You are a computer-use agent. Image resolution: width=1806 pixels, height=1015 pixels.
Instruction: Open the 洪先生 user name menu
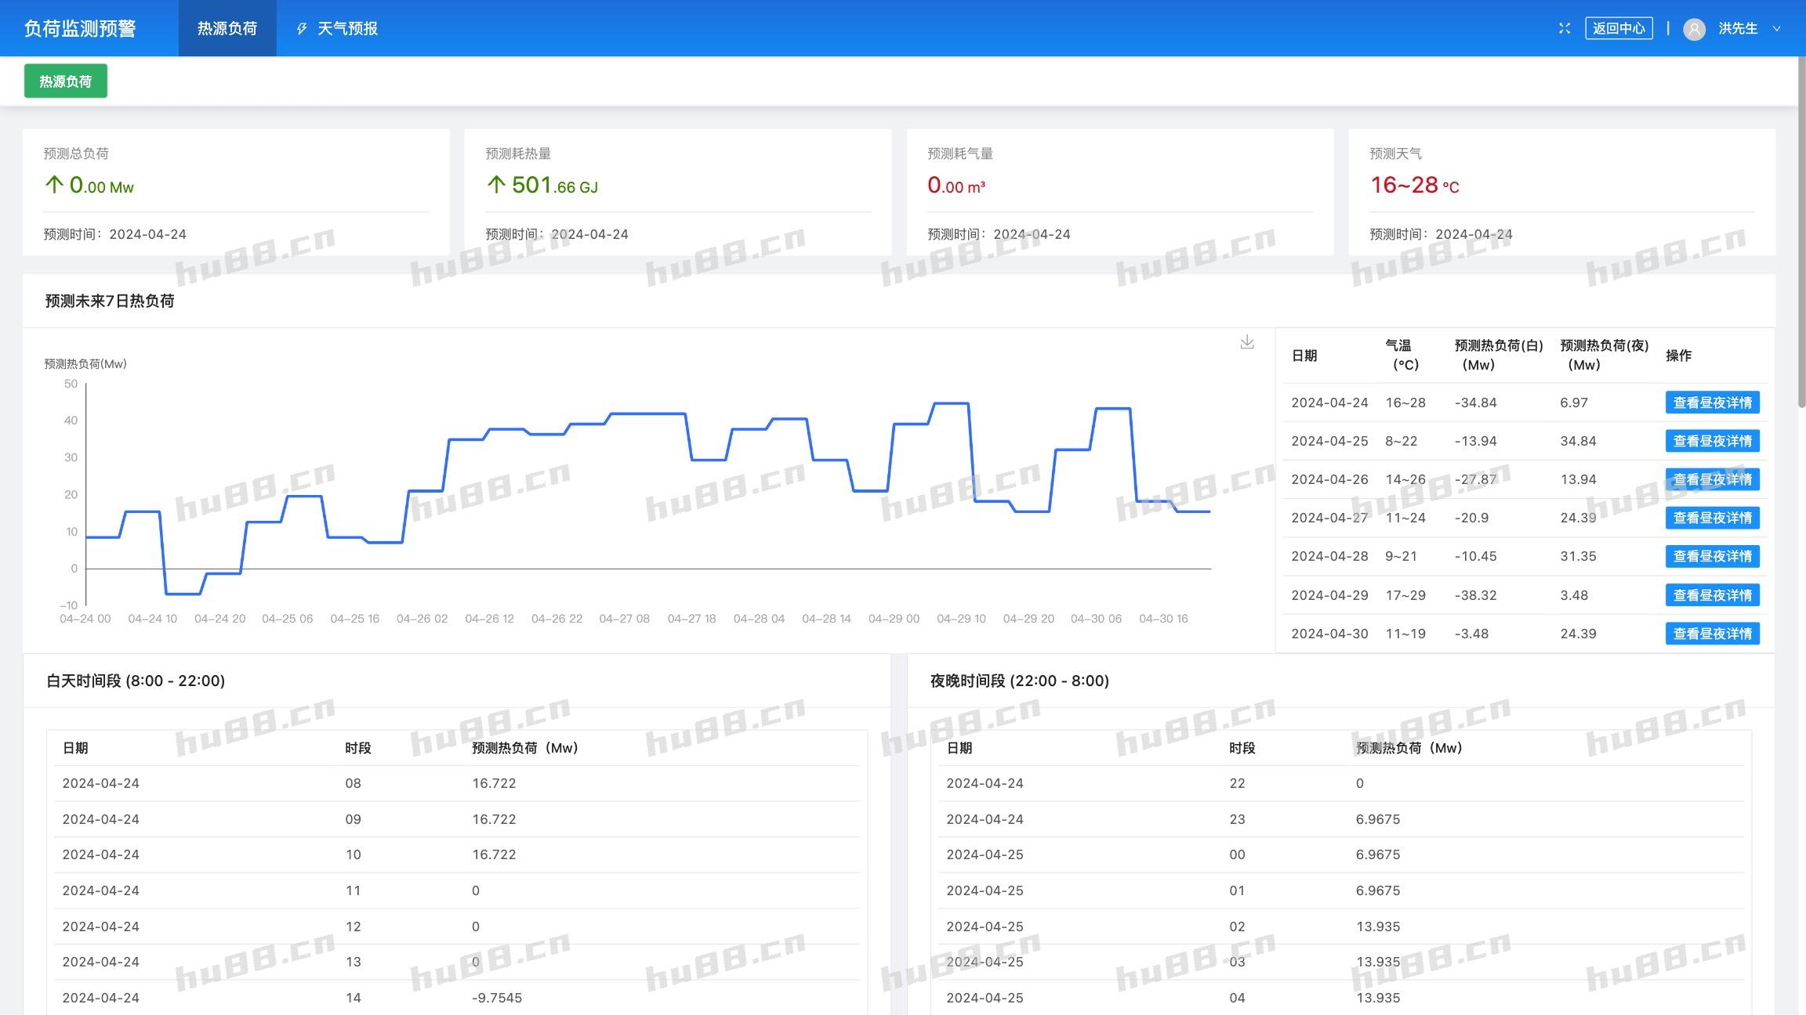pos(1738,28)
